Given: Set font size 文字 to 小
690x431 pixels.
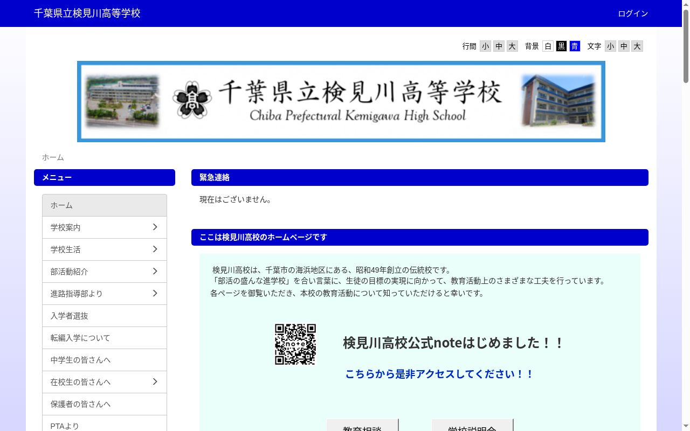Looking at the screenshot, I should (610, 46).
